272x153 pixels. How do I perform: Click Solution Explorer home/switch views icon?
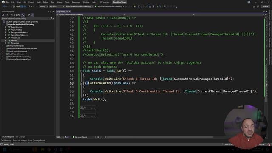3,15
